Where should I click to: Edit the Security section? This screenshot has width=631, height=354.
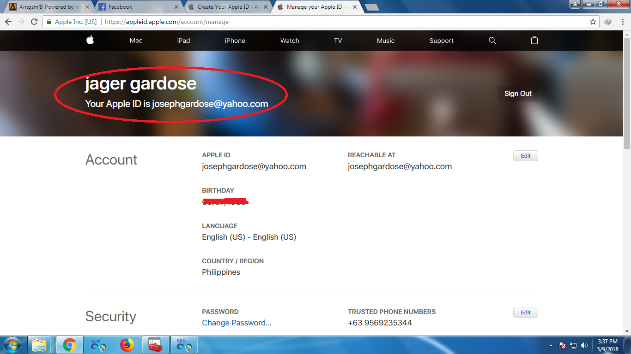(x=526, y=313)
